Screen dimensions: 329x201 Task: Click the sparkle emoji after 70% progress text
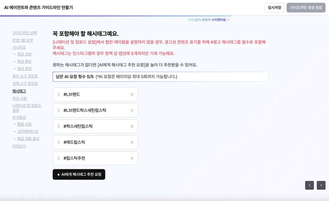pyautogui.click(x=228, y=20)
